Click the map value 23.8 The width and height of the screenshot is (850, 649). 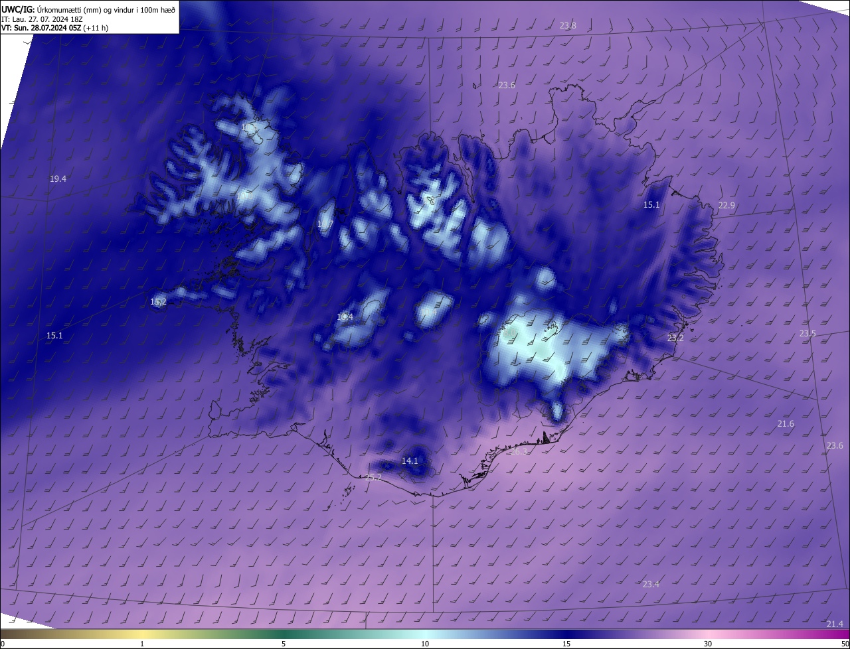coord(568,26)
